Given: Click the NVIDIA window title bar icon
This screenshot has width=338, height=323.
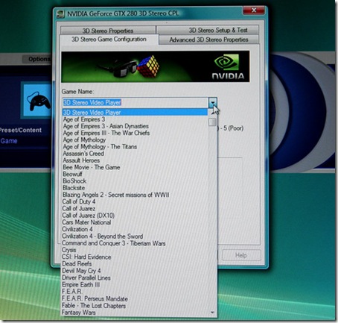Looking at the screenshot, I should point(60,13).
